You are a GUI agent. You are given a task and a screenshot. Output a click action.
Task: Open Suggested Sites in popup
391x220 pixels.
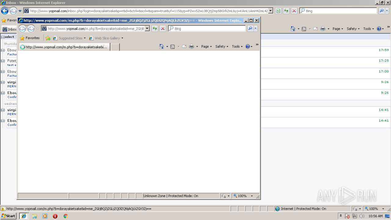[69, 38]
